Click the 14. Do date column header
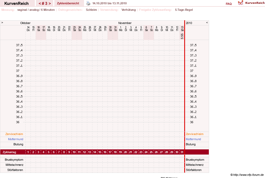This screenshot has height=178, width=265. [28, 29]
